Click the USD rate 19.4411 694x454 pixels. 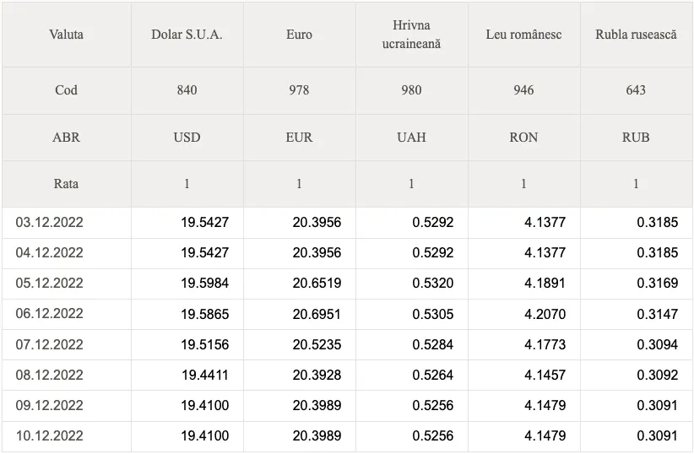pos(205,376)
